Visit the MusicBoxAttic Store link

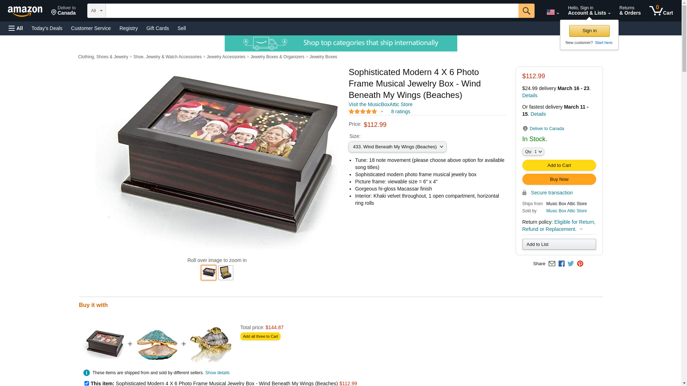click(380, 104)
